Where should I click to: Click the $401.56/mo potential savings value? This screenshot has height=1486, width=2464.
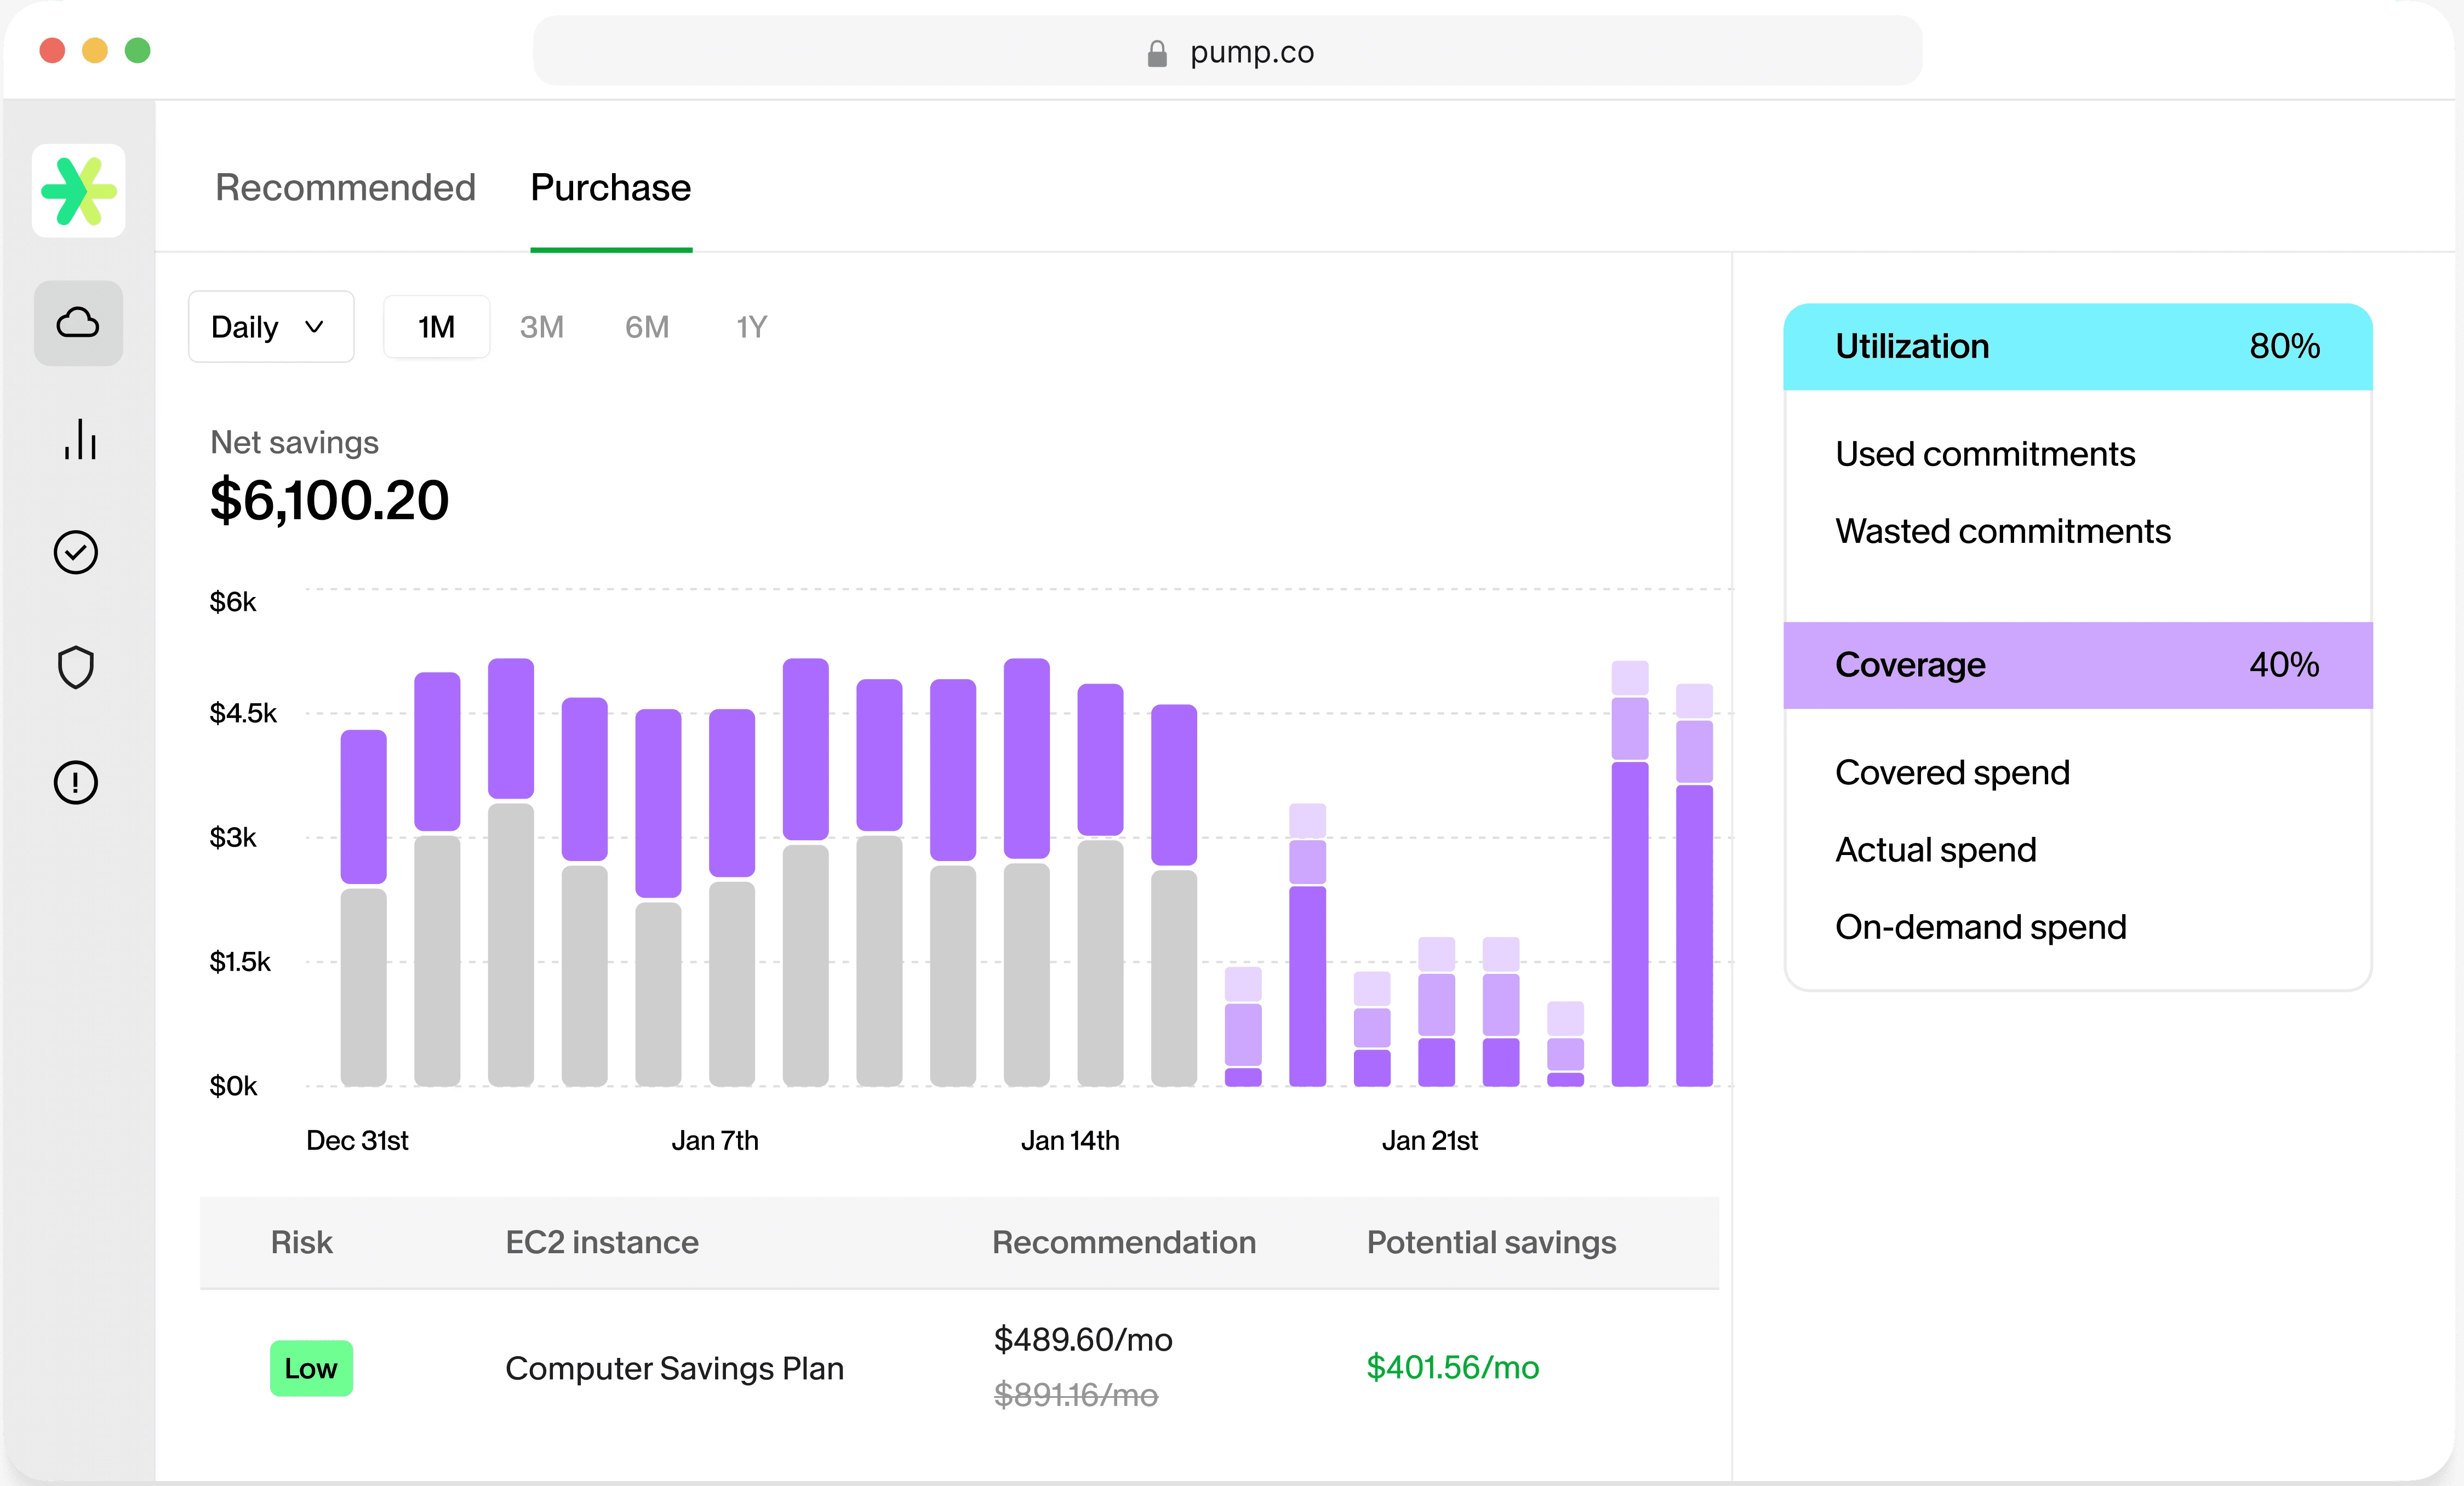point(1452,1367)
